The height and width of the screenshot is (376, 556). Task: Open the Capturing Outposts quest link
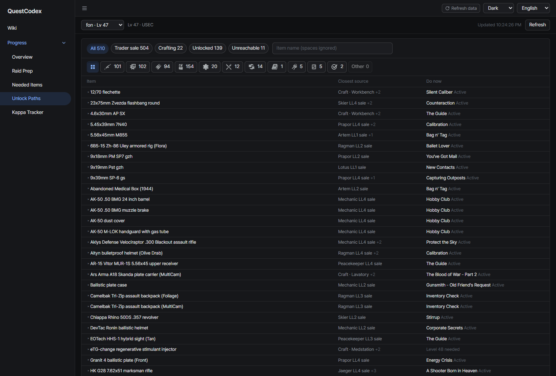coord(446,178)
